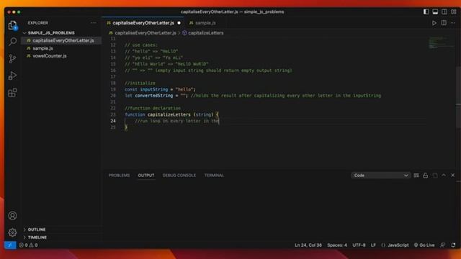Click line number 19 in the gutter

pyautogui.click(x=113, y=89)
